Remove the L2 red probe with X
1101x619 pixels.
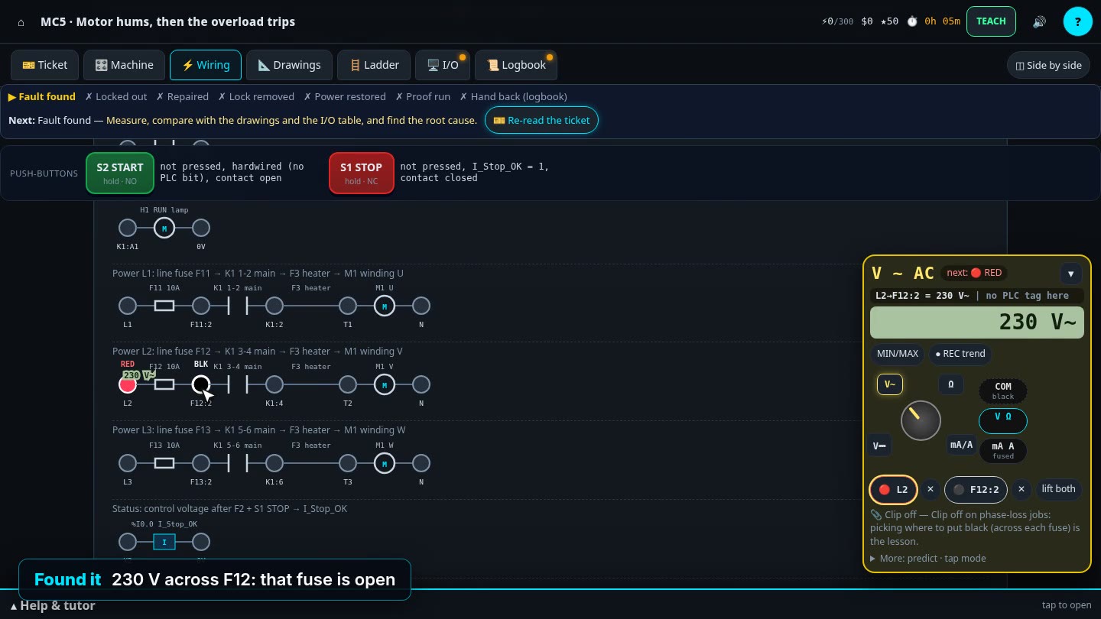(x=930, y=489)
